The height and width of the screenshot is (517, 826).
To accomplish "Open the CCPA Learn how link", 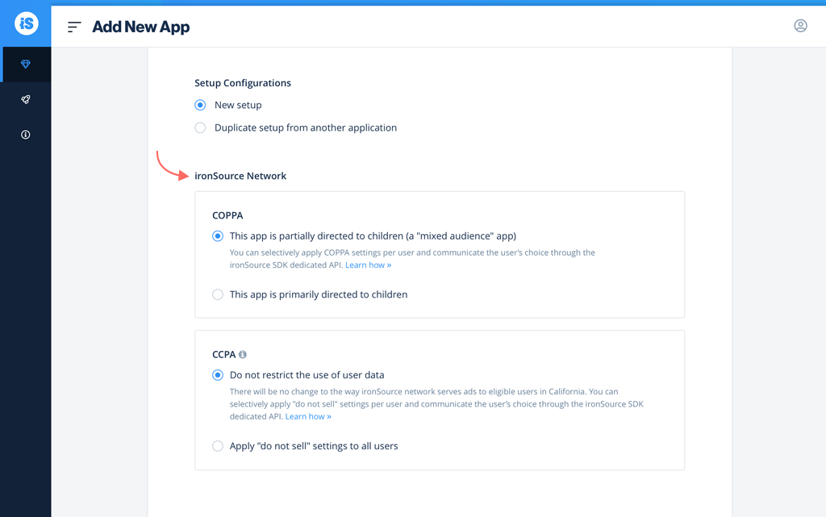I will click(308, 416).
